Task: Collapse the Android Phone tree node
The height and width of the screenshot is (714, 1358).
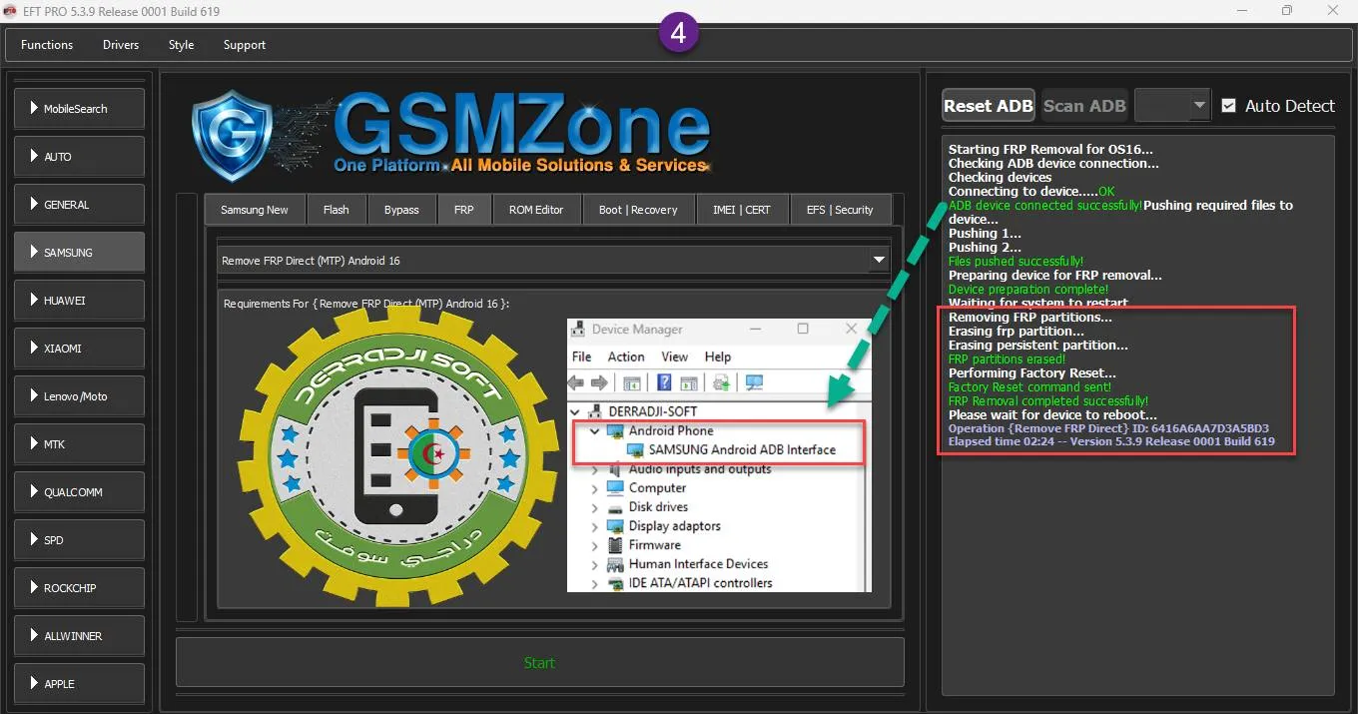Action: click(x=595, y=430)
